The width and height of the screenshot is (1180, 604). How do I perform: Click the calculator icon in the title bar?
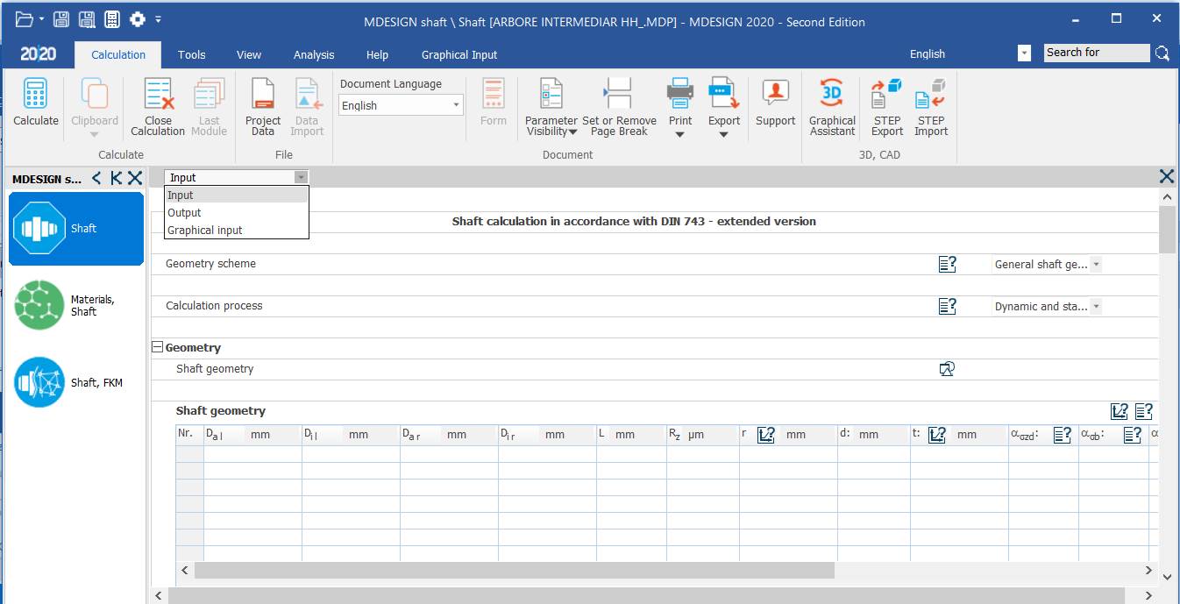tap(111, 19)
